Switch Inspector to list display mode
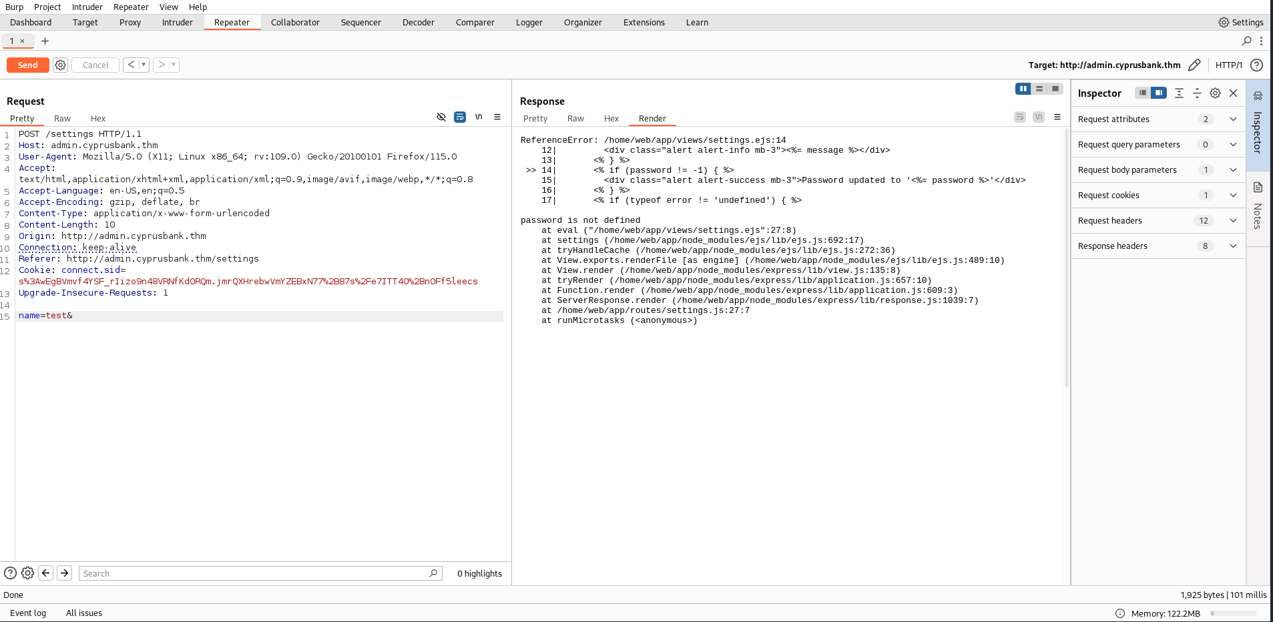 [1143, 93]
